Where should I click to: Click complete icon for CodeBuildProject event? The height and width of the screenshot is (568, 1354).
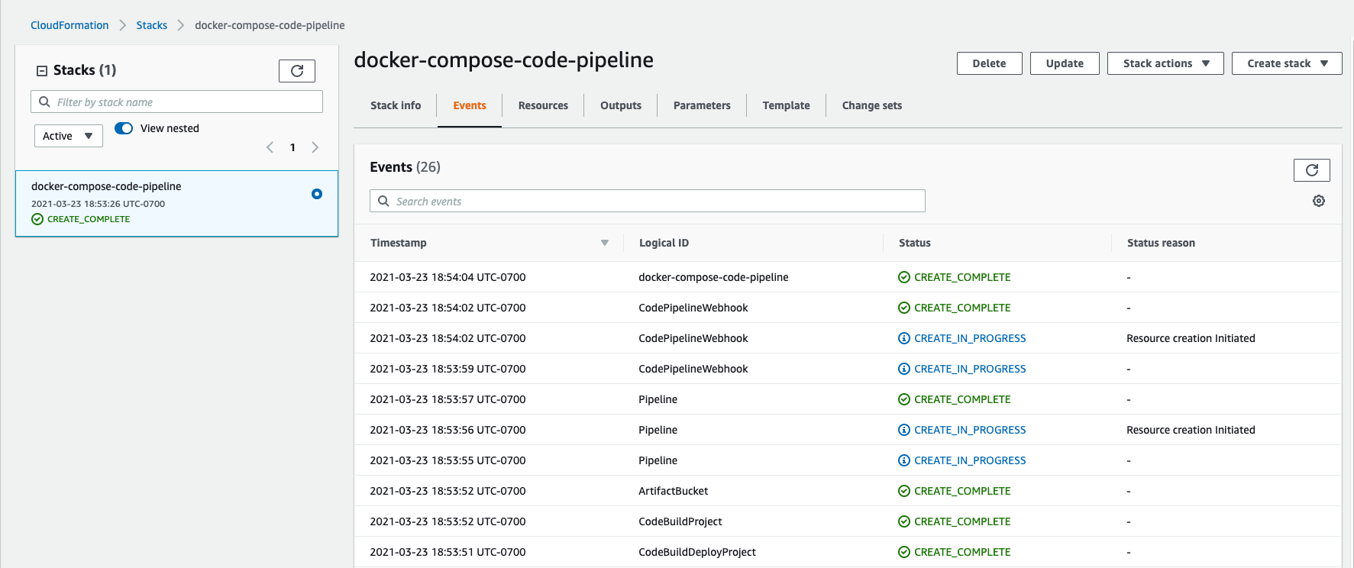click(x=904, y=521)
